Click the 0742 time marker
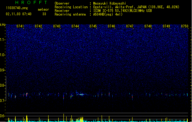 tap(38, 26)
